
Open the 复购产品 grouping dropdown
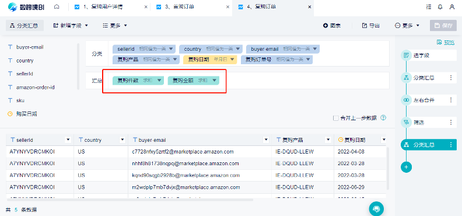[175, 60]
